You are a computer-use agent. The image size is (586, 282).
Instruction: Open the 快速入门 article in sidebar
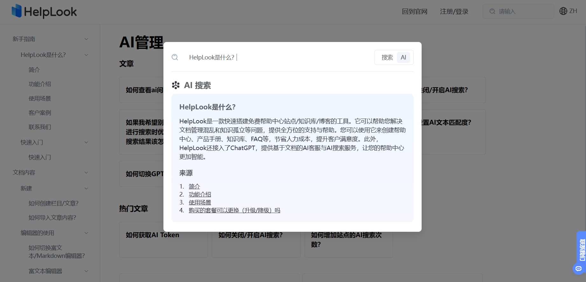40,157
